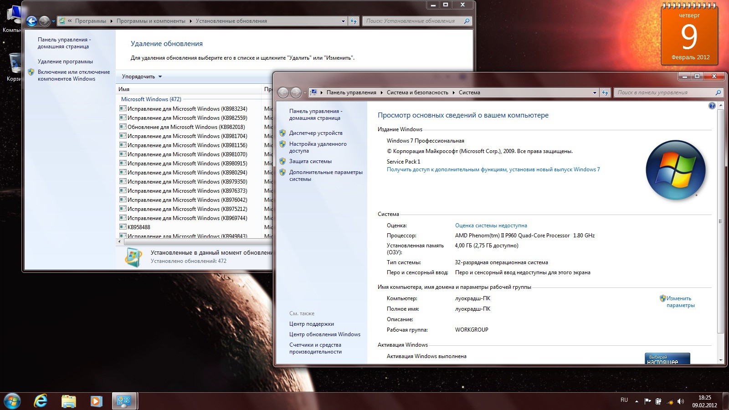Open Панель управления home in Updates window
Viewport: 729px width, 410px height.
click(x=64, y=43)
